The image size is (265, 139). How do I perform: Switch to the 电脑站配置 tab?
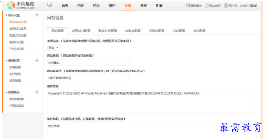click(133, 31)
